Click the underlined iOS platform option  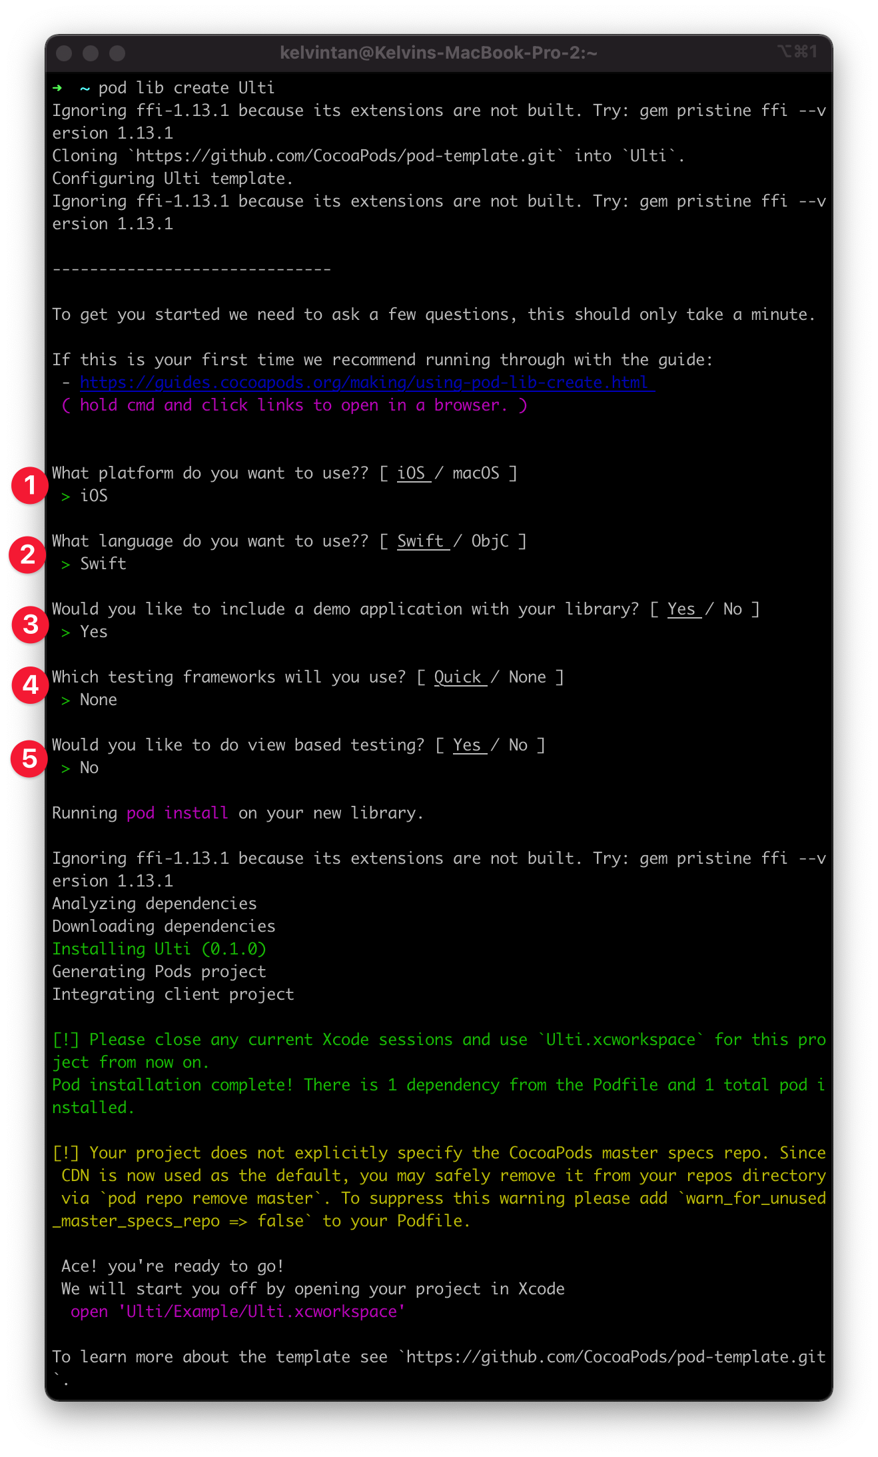(x=414, y=473)
